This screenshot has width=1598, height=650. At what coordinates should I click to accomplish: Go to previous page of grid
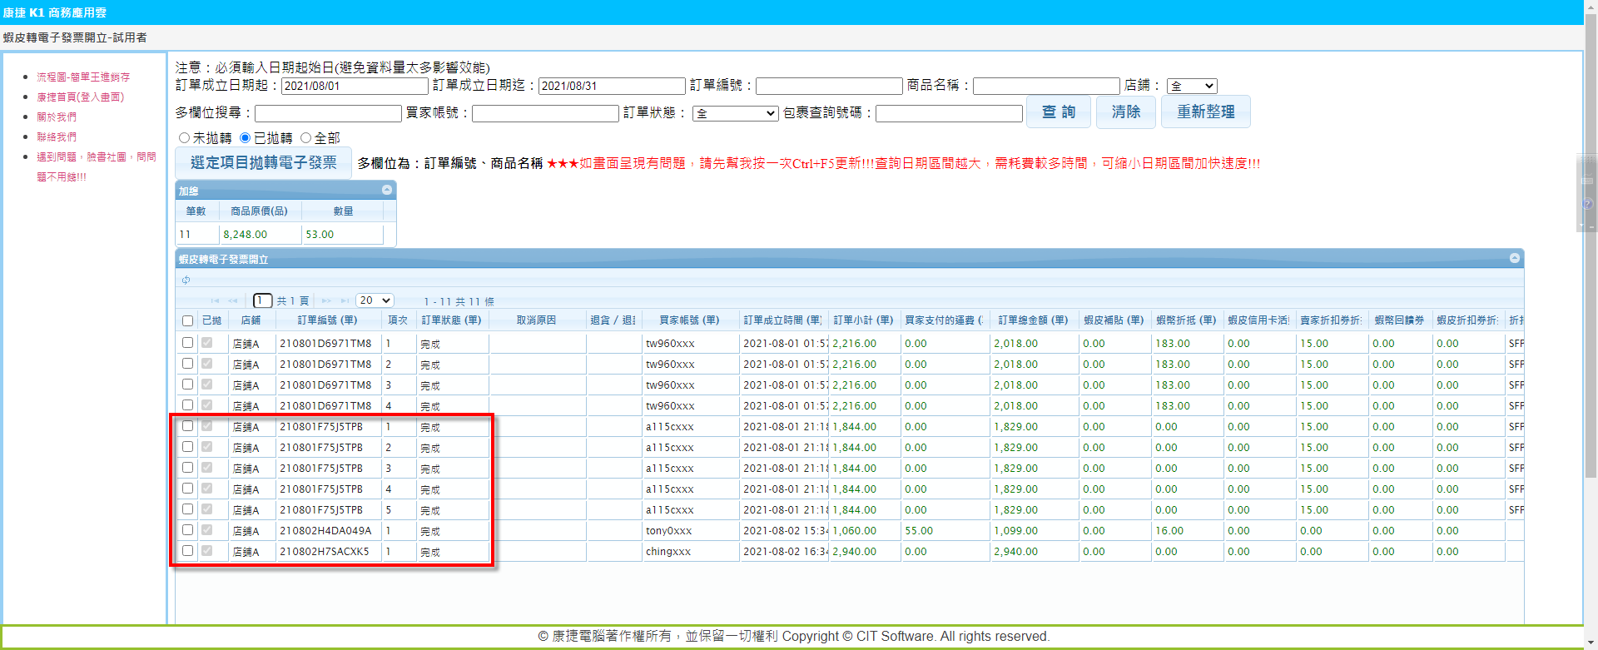(233, 301)
